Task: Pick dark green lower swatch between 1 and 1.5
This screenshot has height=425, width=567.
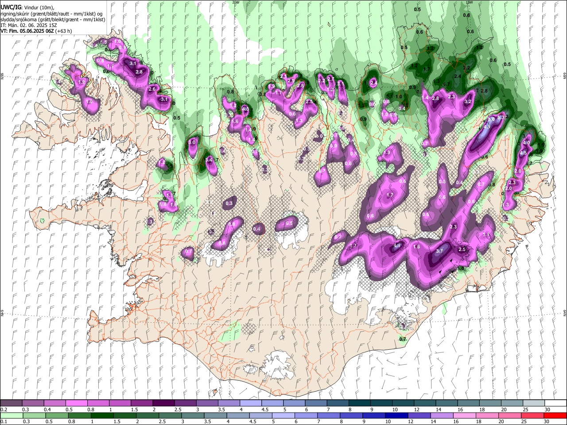Action: [x=102, y=415]
